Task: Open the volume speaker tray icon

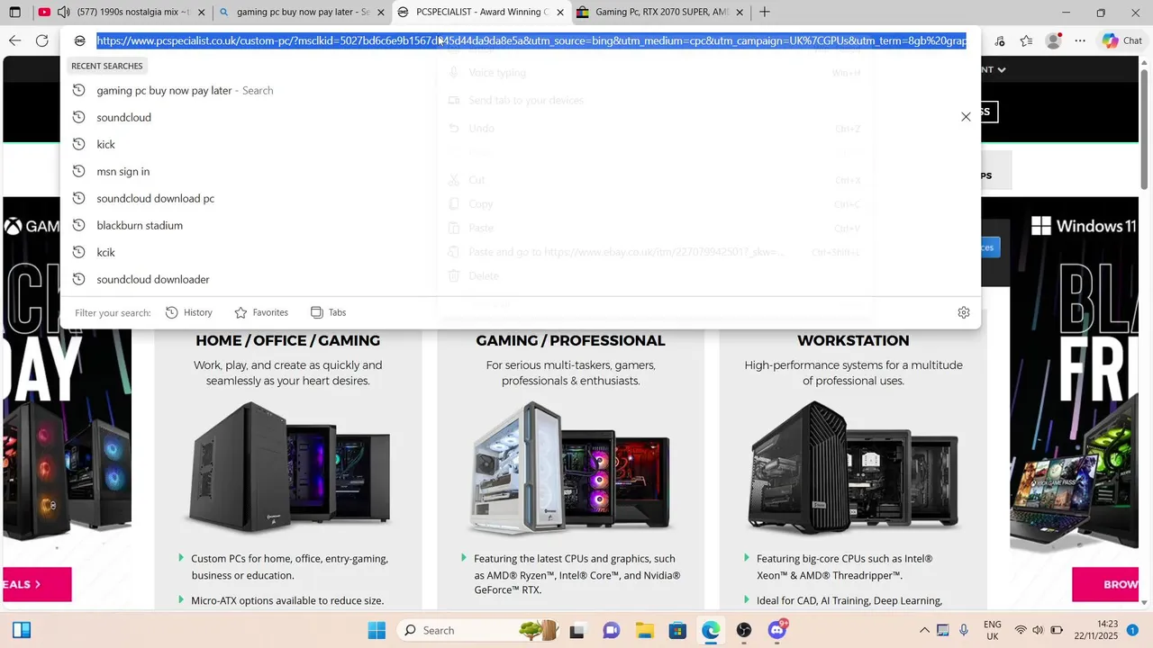Action: click(x=1038, y=630)
